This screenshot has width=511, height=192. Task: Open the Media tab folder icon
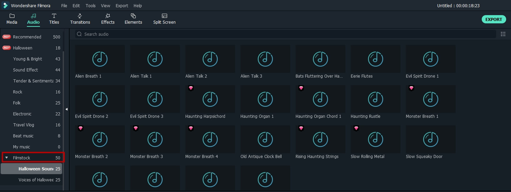click(12, 16)
